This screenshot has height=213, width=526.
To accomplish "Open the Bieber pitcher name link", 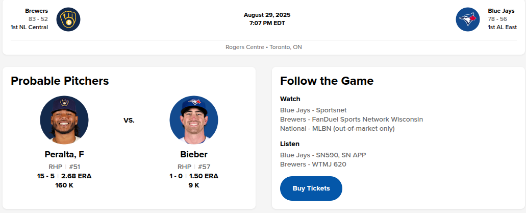I will point(194,154).
